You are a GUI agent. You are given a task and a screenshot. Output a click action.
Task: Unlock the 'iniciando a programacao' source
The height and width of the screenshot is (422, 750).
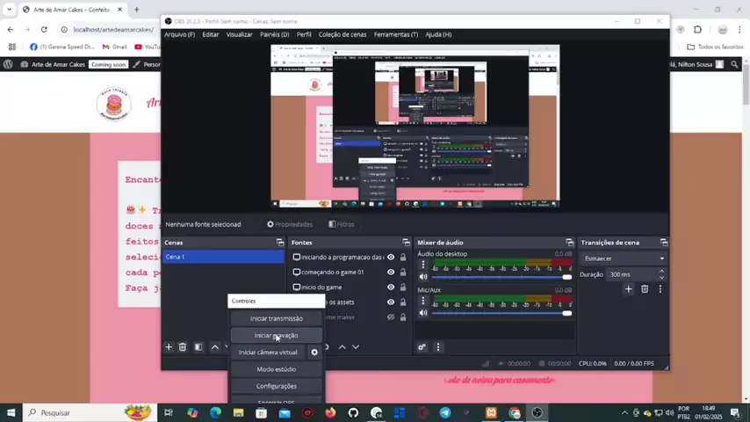pyautogui.click(x=403, y=258)
